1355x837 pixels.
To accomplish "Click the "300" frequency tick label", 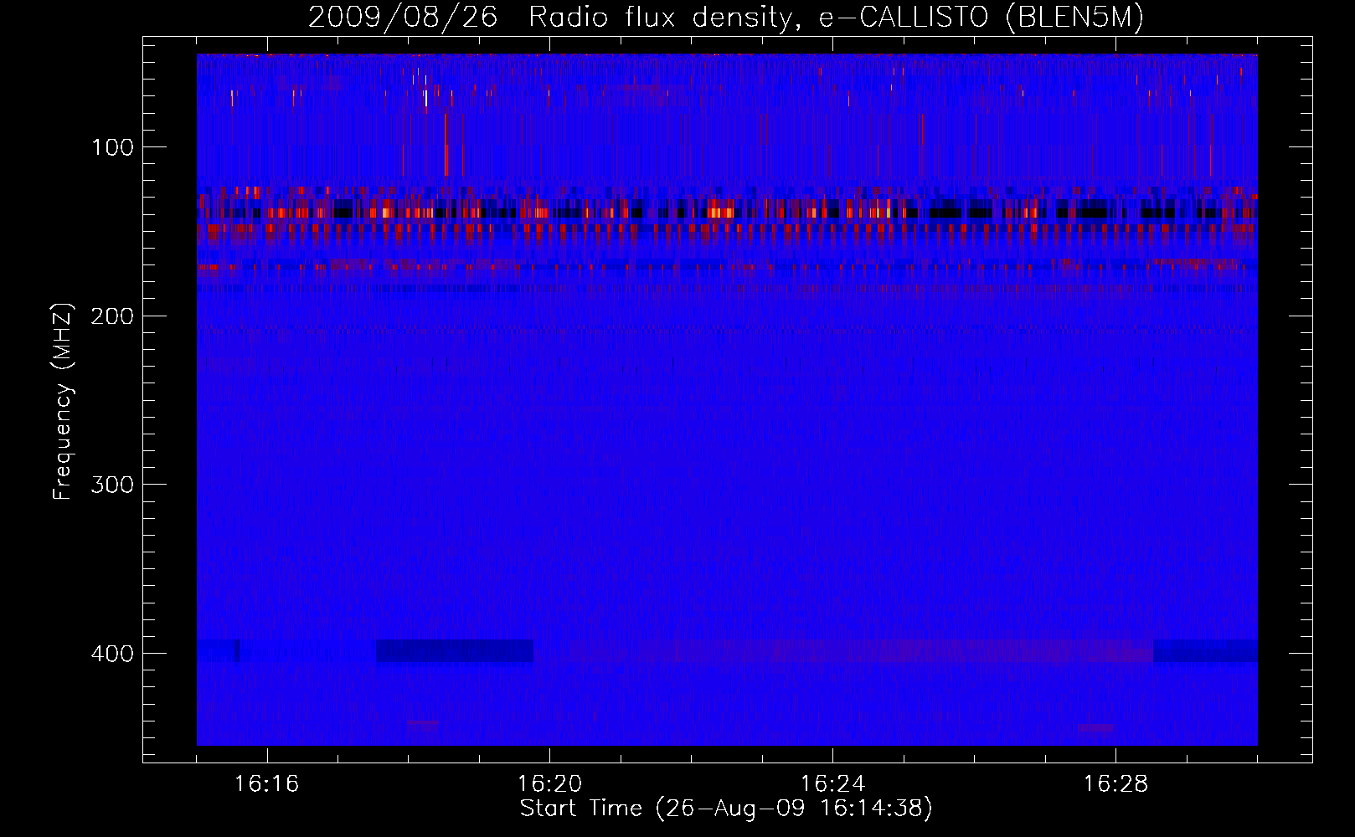I will (112, 485).
